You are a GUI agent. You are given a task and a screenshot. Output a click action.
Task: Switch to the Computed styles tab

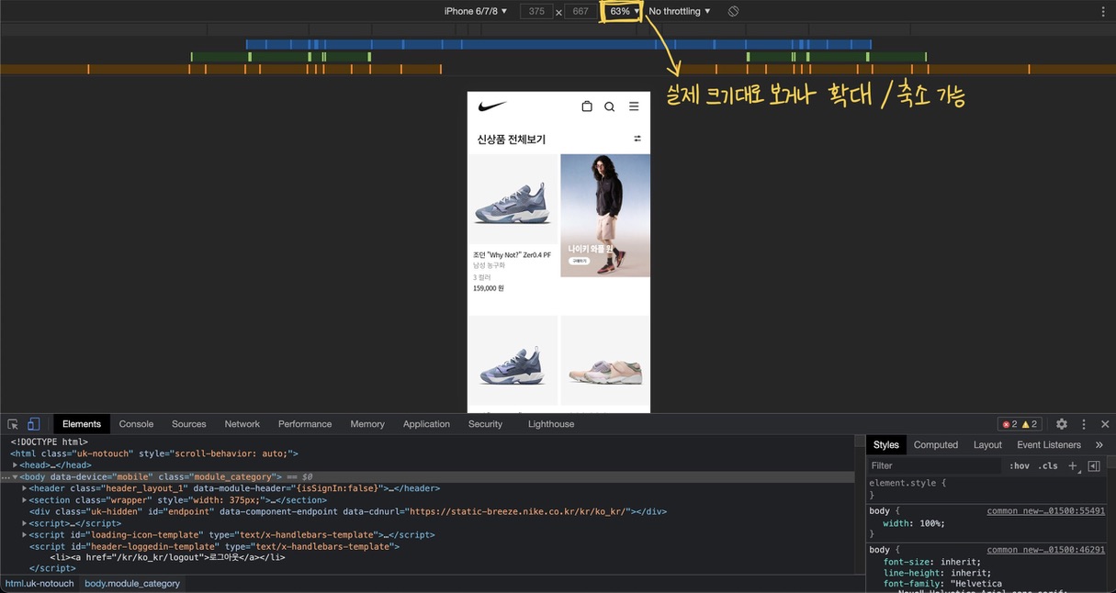pyautogui.click(x=936, y=445)
